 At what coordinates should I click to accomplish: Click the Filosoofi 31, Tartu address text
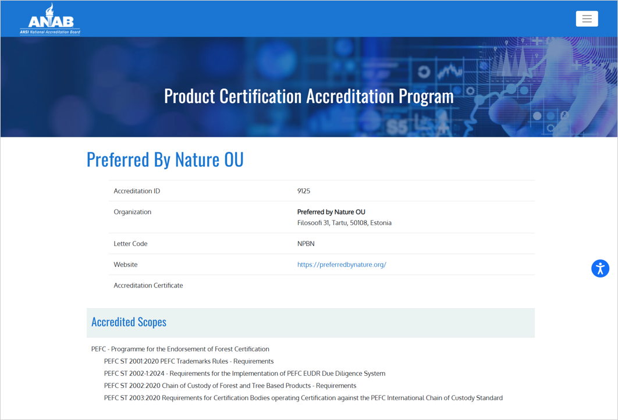tap(344, 223)
